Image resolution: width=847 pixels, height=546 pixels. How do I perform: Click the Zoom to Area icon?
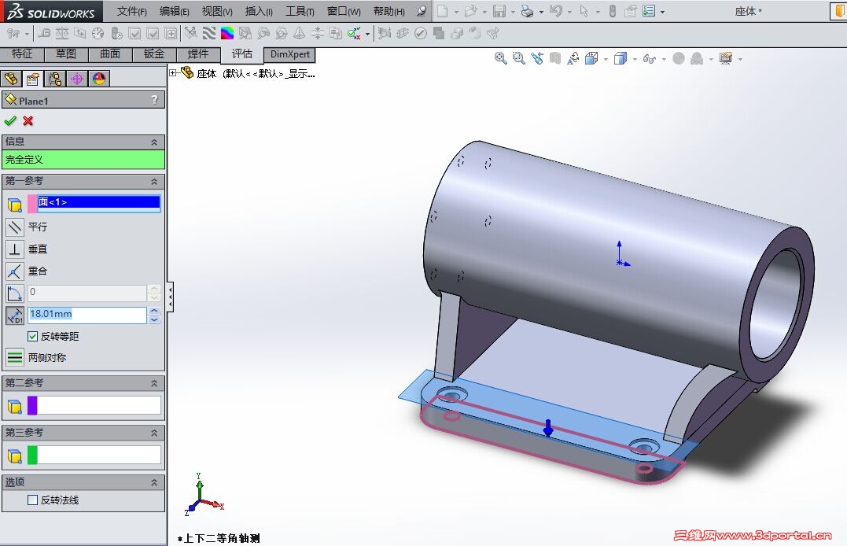[518, 58]
